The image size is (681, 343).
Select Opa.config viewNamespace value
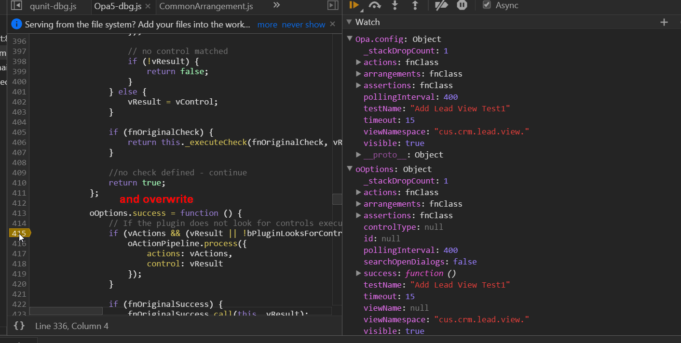pyautogui.click(x=481, y=132)
